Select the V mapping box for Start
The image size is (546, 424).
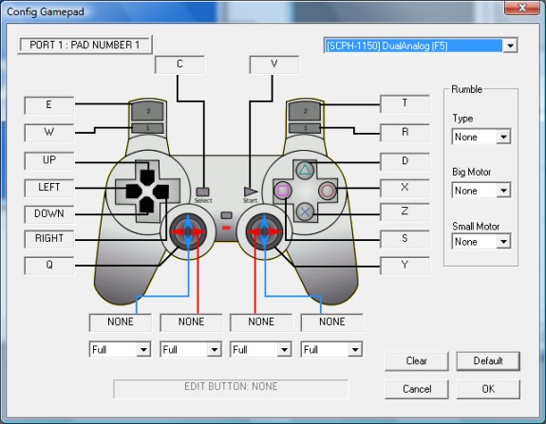(x=274, y=65)
